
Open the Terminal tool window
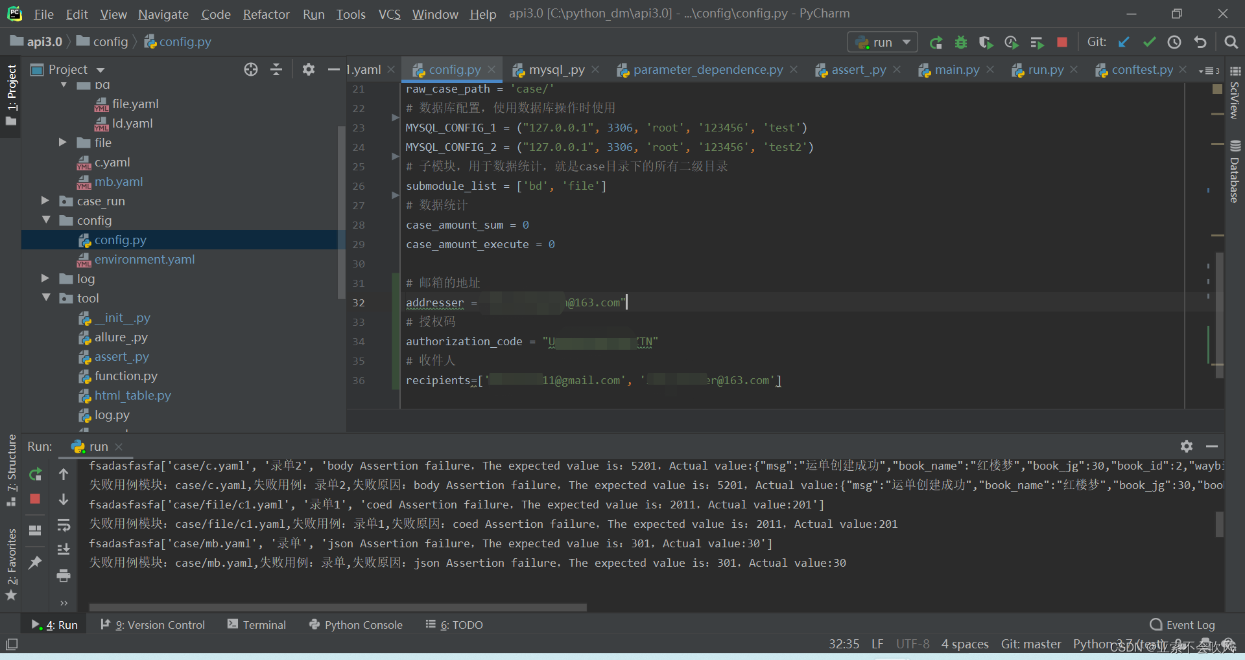[257, 625]
